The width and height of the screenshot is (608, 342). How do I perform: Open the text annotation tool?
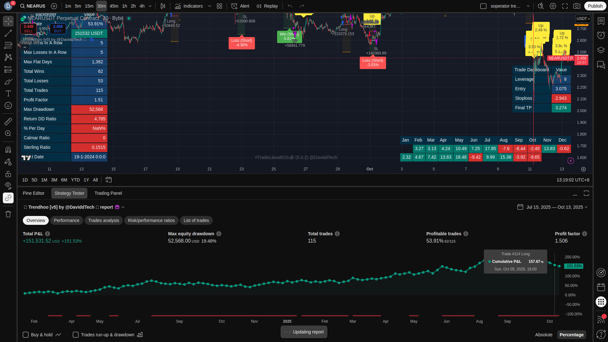[x=8, y=93]
